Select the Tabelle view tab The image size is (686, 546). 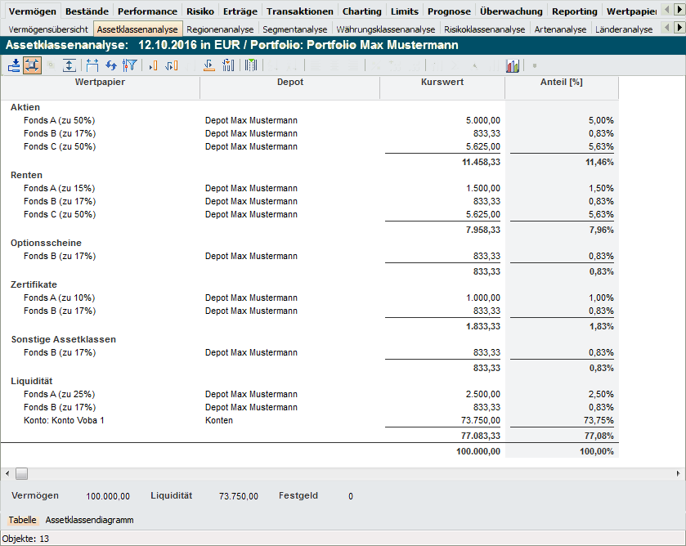(22, 520)
